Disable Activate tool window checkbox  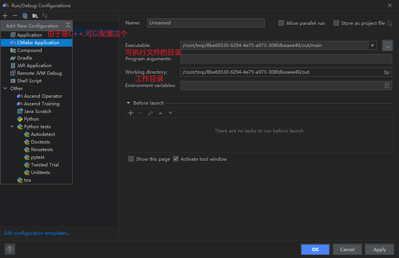point(175,159)
